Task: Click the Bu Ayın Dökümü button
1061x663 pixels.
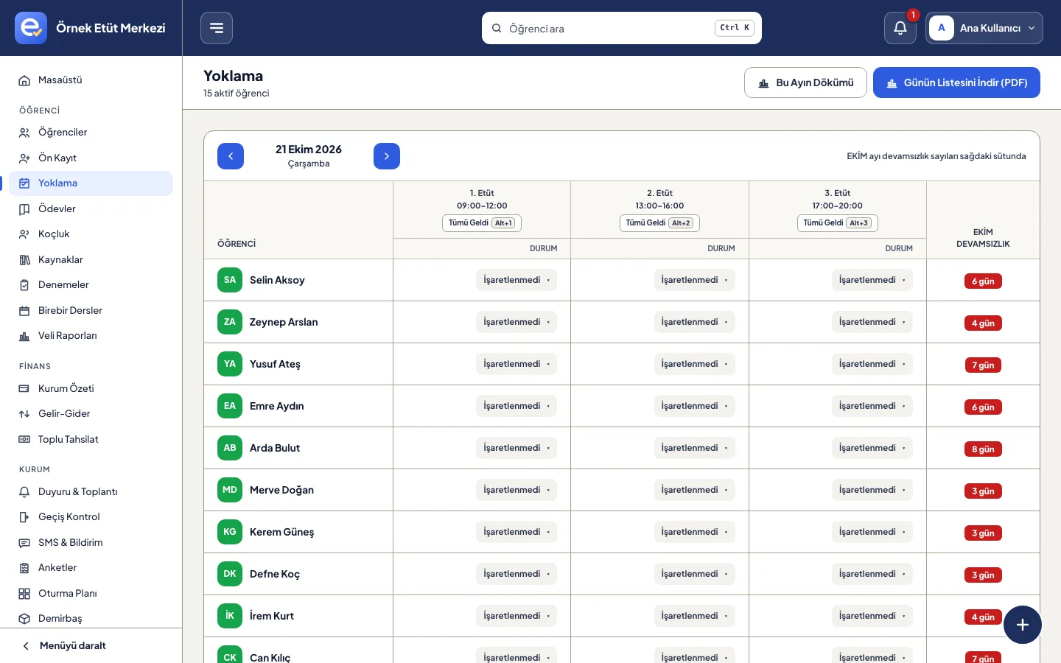Action: point(805,83)
